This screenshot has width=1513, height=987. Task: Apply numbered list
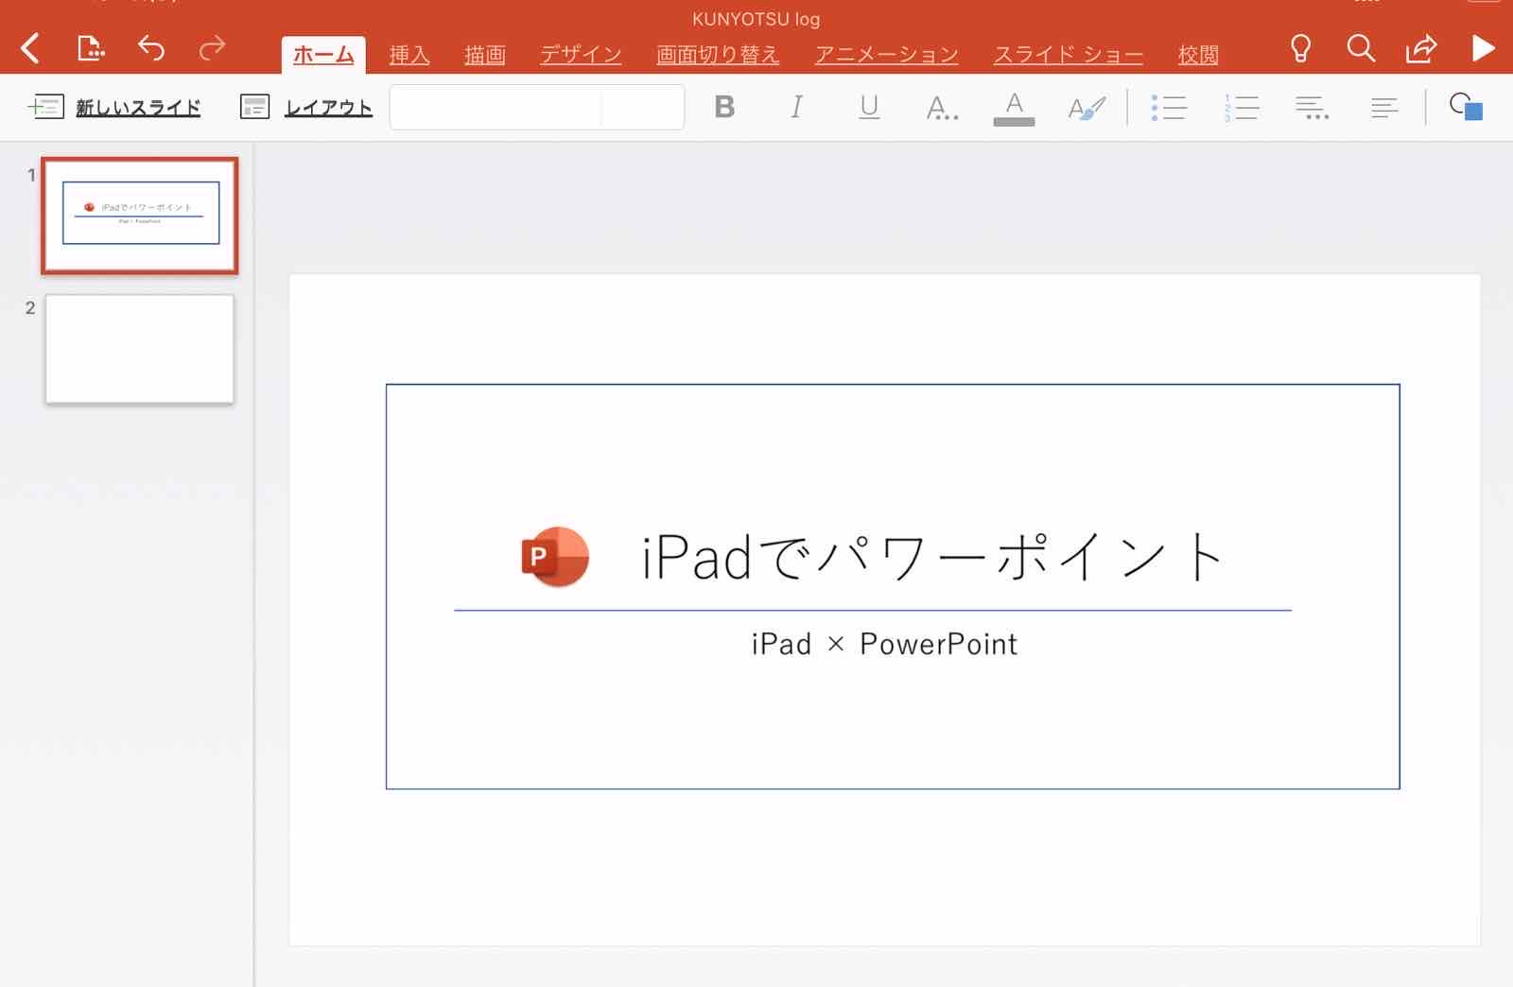[1242, 107]
